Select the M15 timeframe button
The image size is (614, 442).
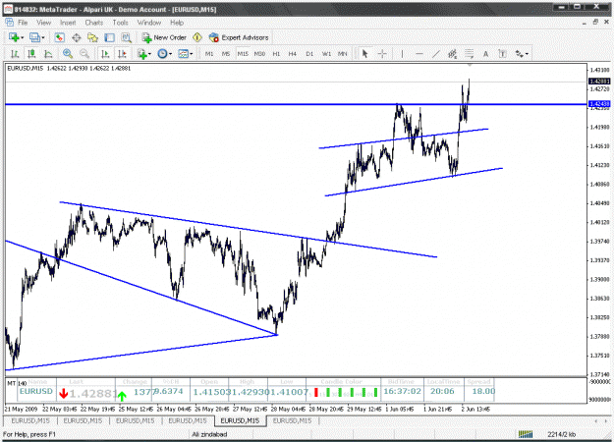click(x=243, y=54)
